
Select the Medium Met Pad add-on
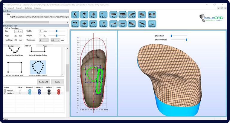click(38, 68)
